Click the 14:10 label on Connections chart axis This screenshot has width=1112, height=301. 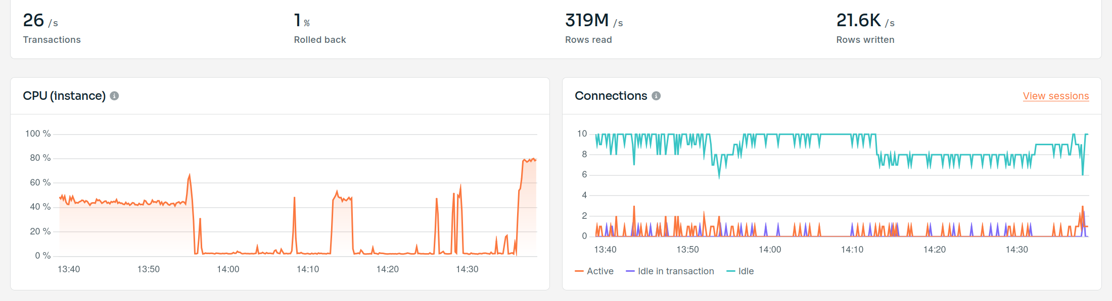(852, 250)
